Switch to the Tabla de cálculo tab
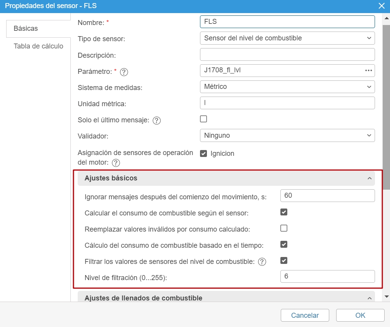The height and width of the screenshot is (327, 390). (x=38, y=46)
